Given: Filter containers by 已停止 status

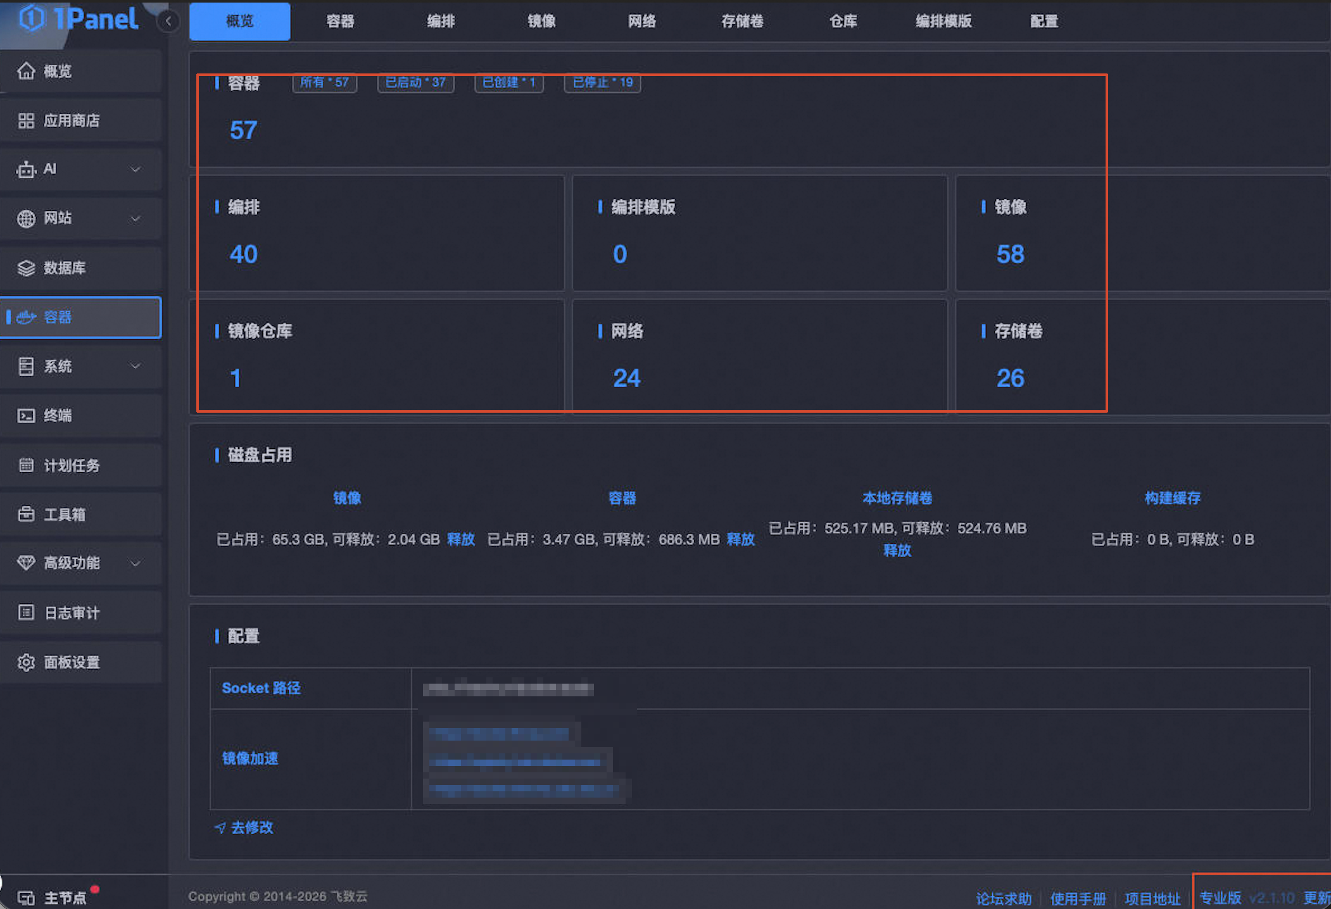Looking at the screenshot, I should tap(602, 82).
